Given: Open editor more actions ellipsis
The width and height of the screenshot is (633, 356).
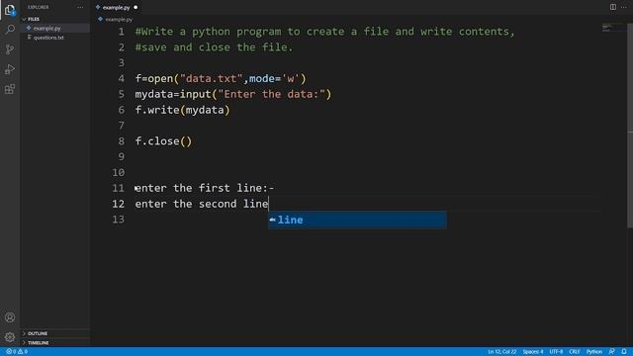Looking at the screenshot, I should click(x=624, y=7).
